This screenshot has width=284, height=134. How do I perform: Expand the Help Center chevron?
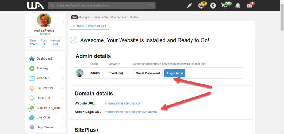[x=63, y=127]
